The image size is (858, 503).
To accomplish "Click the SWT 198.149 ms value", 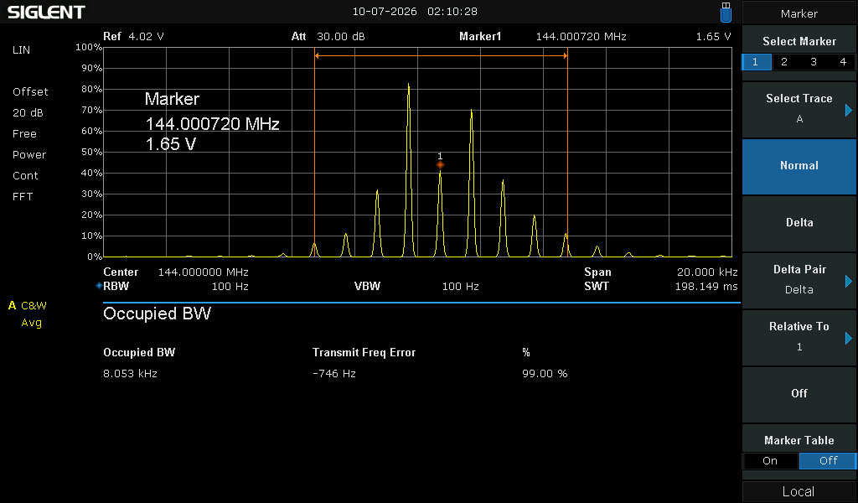I will [706, 286].
